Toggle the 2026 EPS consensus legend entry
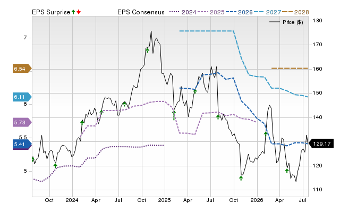The height and width of the screenshot is (203, 340). (239, 12)
